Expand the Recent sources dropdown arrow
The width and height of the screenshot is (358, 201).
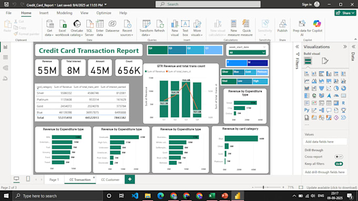click(x=132, y=35)
